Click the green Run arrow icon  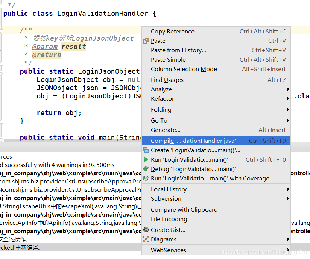point(146,159)
